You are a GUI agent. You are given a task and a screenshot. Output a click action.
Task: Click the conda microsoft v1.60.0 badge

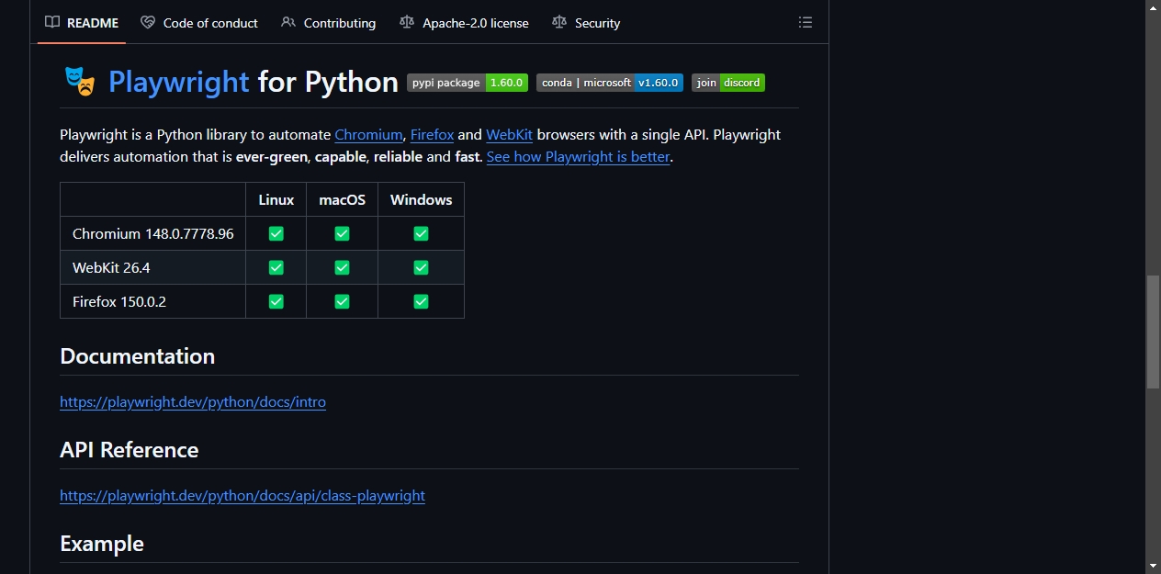point(610,83)
